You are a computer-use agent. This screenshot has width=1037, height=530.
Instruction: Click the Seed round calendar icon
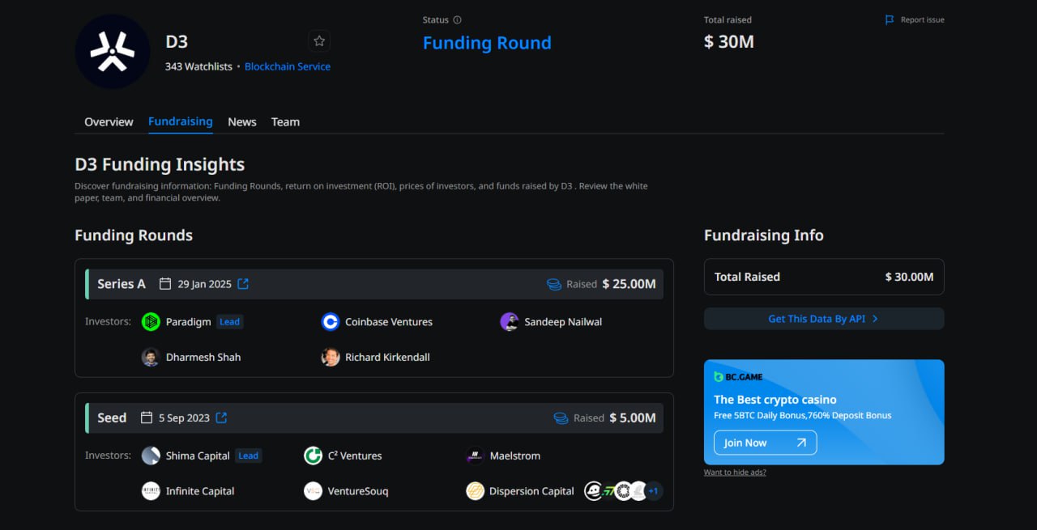[x=147, y=418]
